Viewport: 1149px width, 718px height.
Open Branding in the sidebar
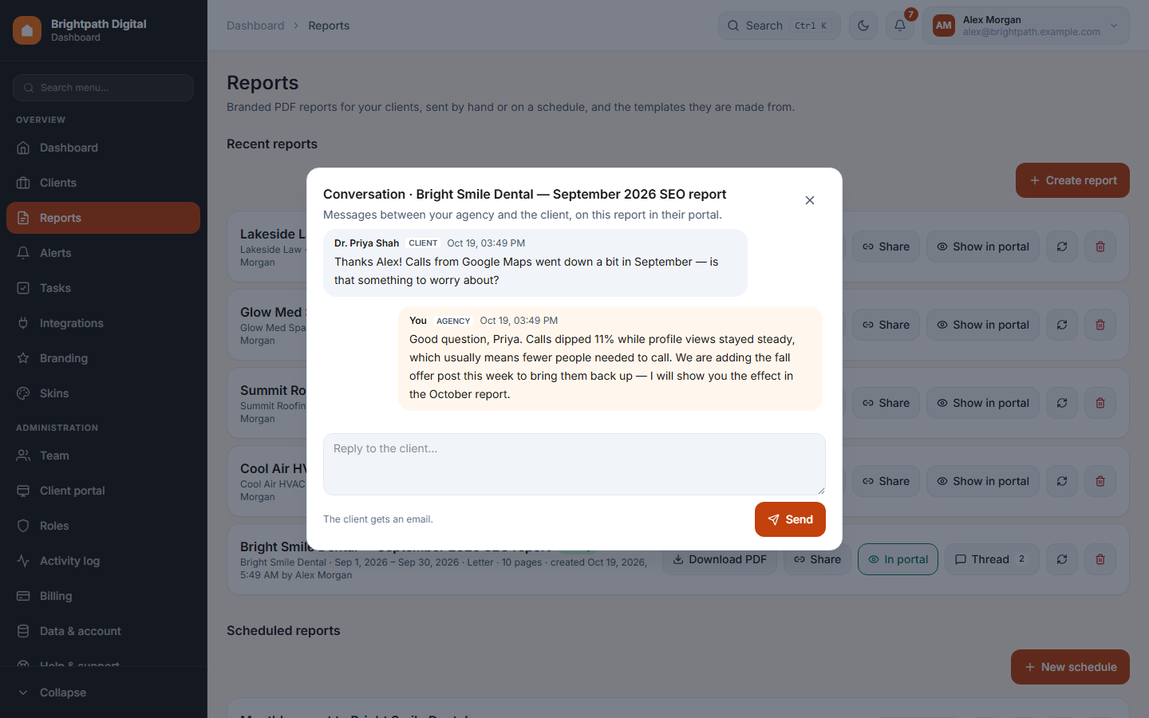pos(104,358)
